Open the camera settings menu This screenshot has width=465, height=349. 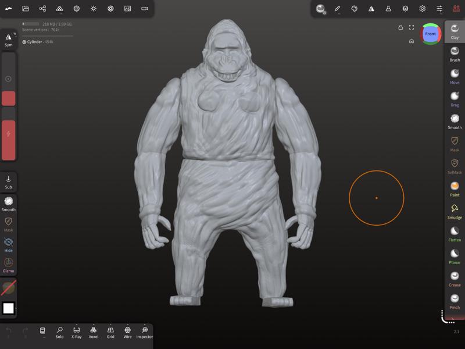tap(144, 9)
